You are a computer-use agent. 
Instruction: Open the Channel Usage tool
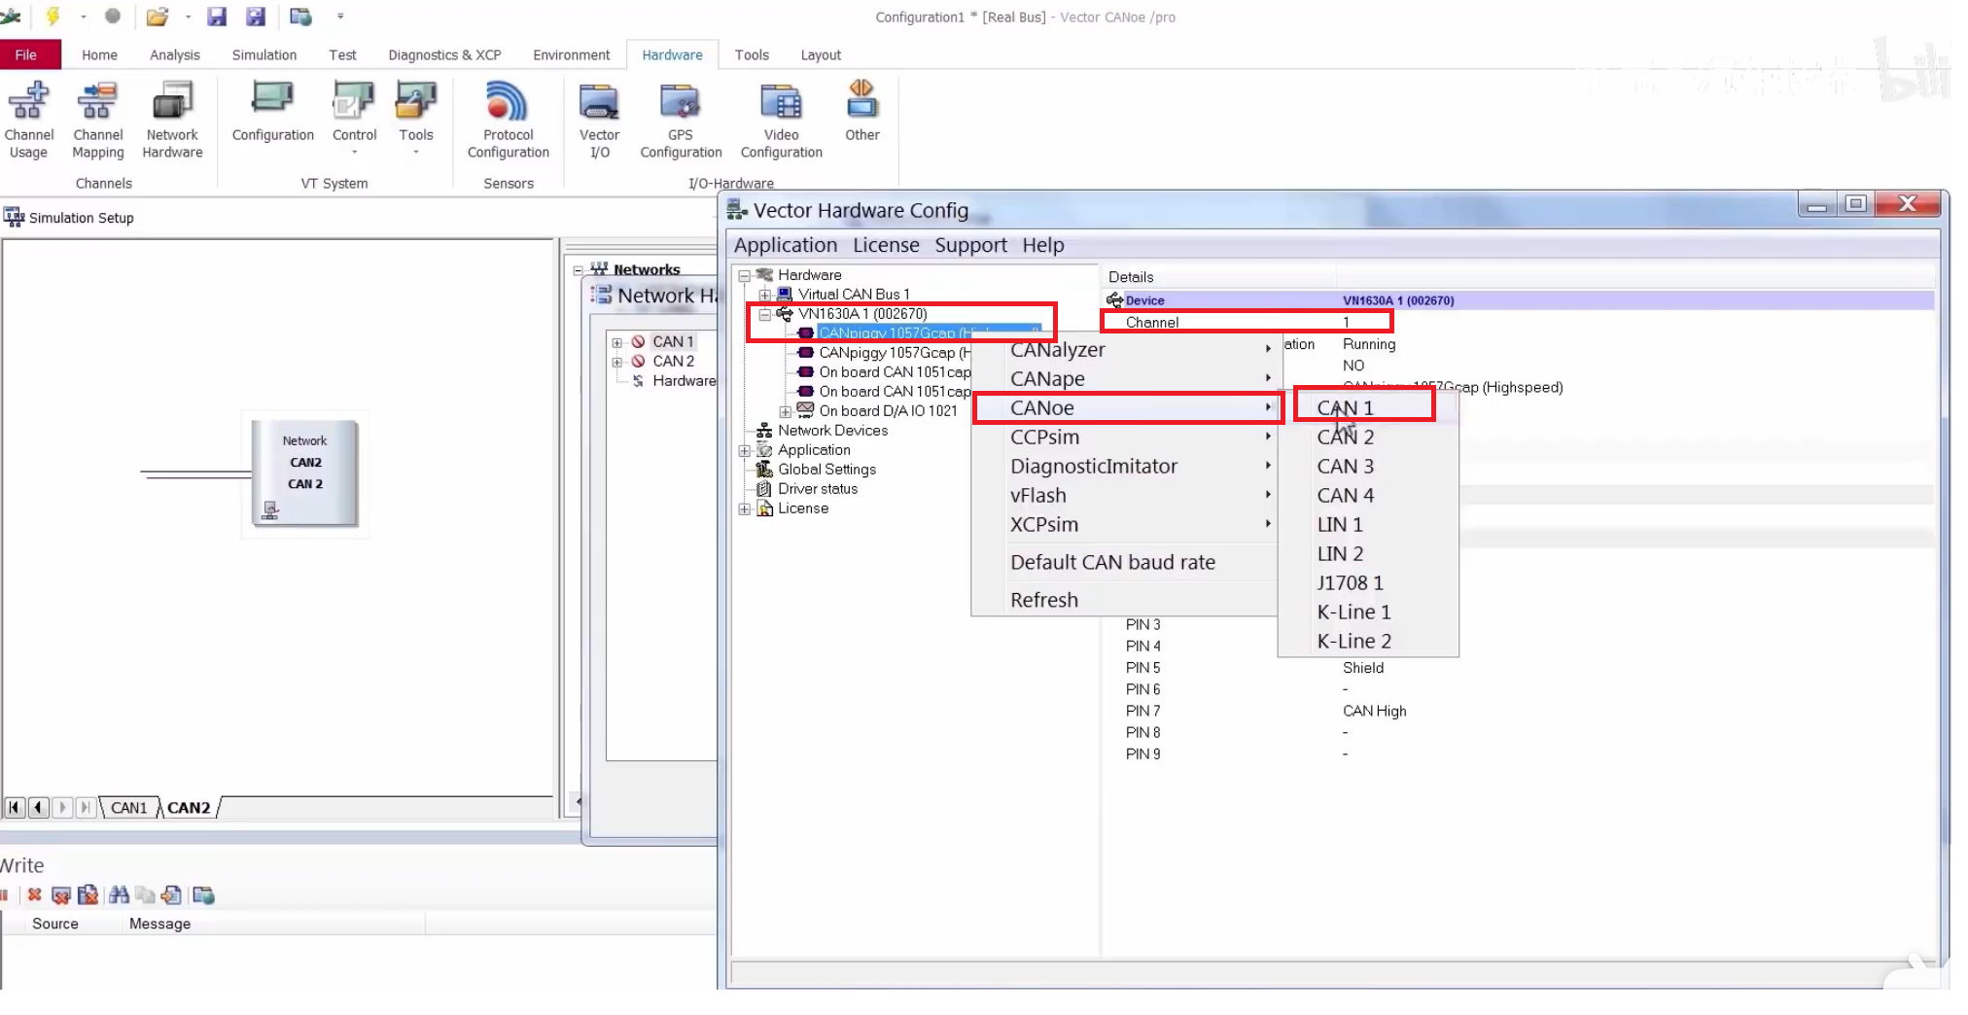pyautogui.click(x=29, y=120)
